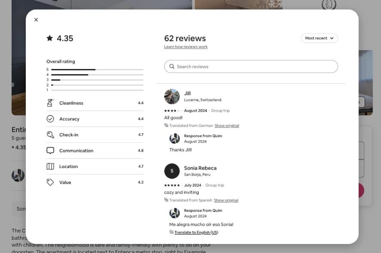Click the Check-in key icon
The image size is (381, 253).
[50, 135]
